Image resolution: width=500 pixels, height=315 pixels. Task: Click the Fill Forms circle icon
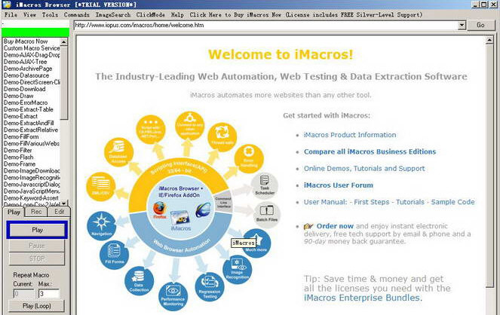point(114,255)
